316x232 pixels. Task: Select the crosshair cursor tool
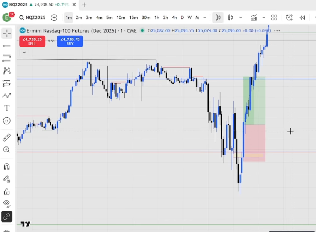[x=7, y=33]
